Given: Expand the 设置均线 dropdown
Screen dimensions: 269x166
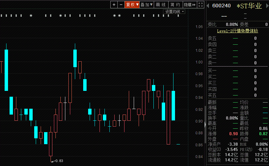Looking at the screenshot, I should 174,11.
